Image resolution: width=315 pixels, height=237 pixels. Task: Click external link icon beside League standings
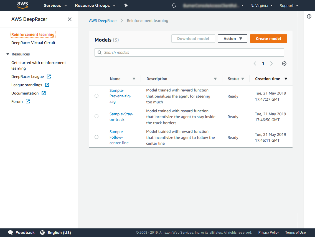point(47,85)
